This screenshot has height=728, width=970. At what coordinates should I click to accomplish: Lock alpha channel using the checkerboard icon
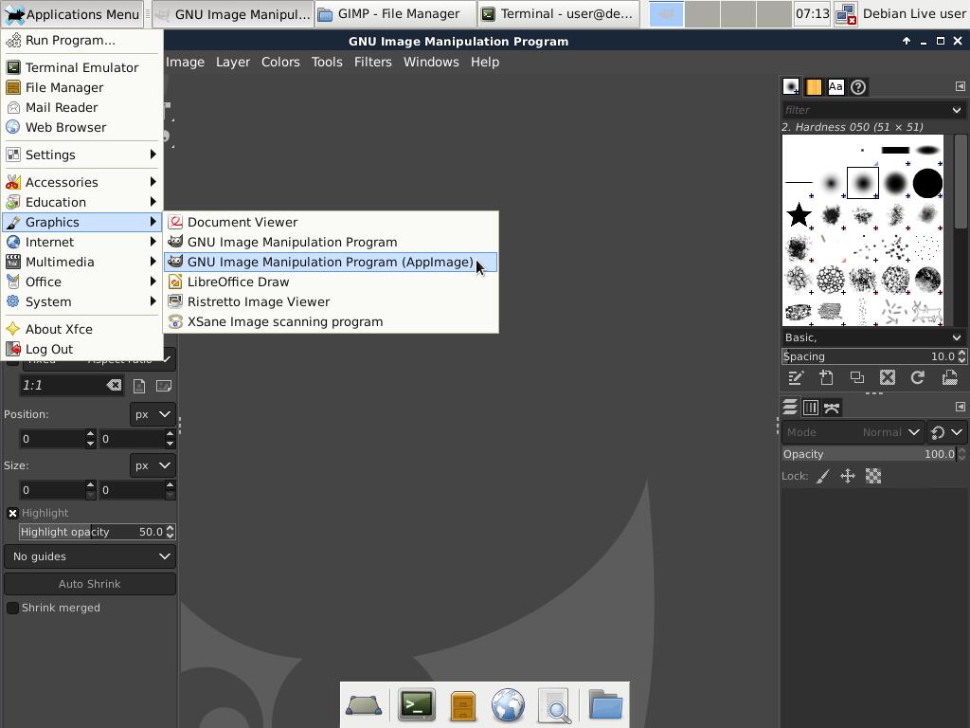pos(872,476)
